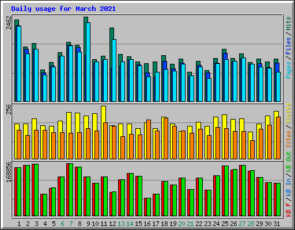
Task: Click the "2462" axis value
Action: click(9, 22)
